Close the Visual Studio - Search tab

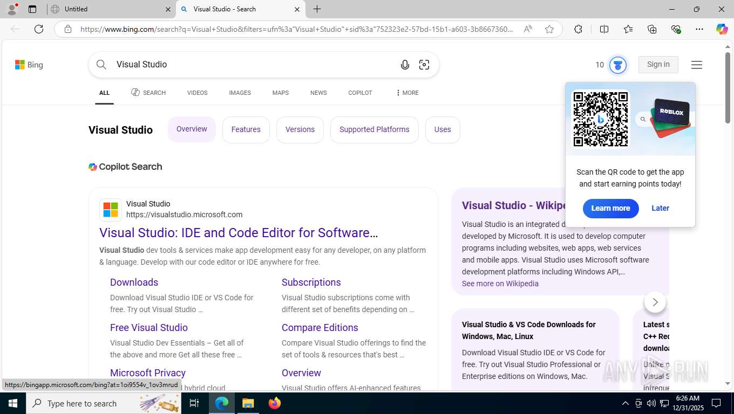tap(297, 9)
